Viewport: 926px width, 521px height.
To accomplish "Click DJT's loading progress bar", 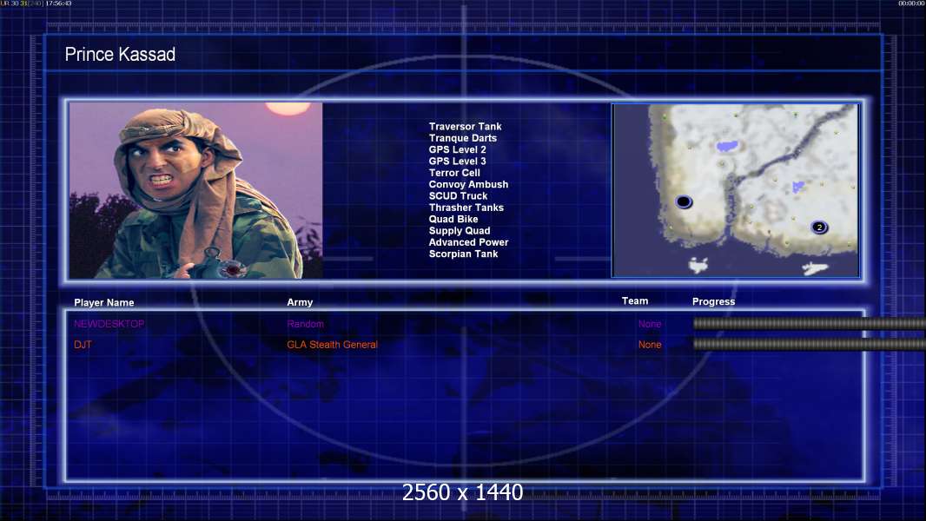I will [809, 344].
